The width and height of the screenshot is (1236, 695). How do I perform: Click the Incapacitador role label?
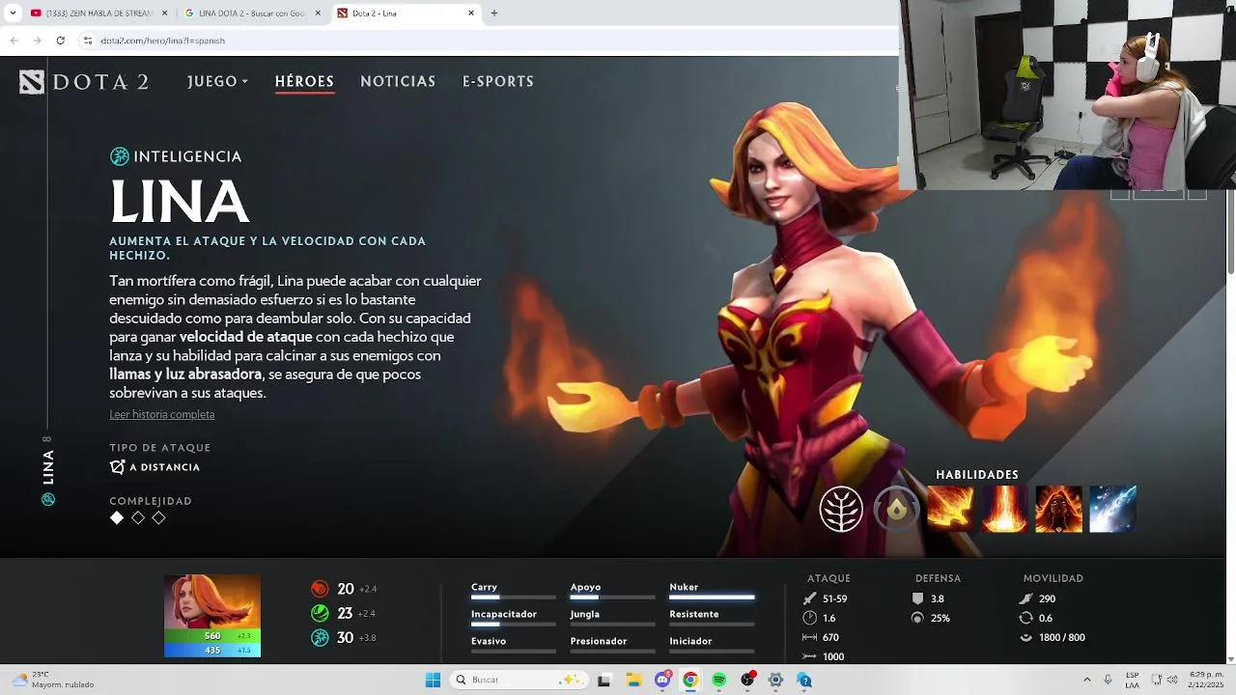[x=504, y=614]
